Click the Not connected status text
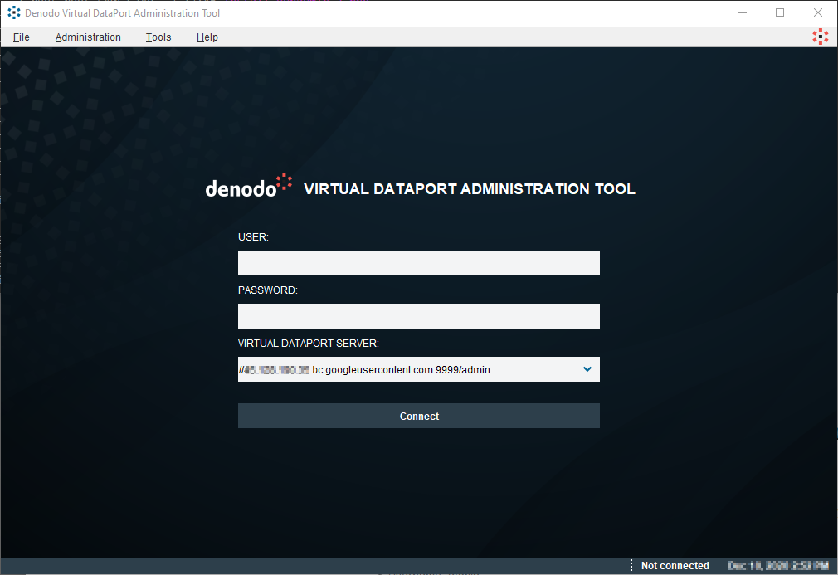The image size is (838, 575). (x=675, y=565)
